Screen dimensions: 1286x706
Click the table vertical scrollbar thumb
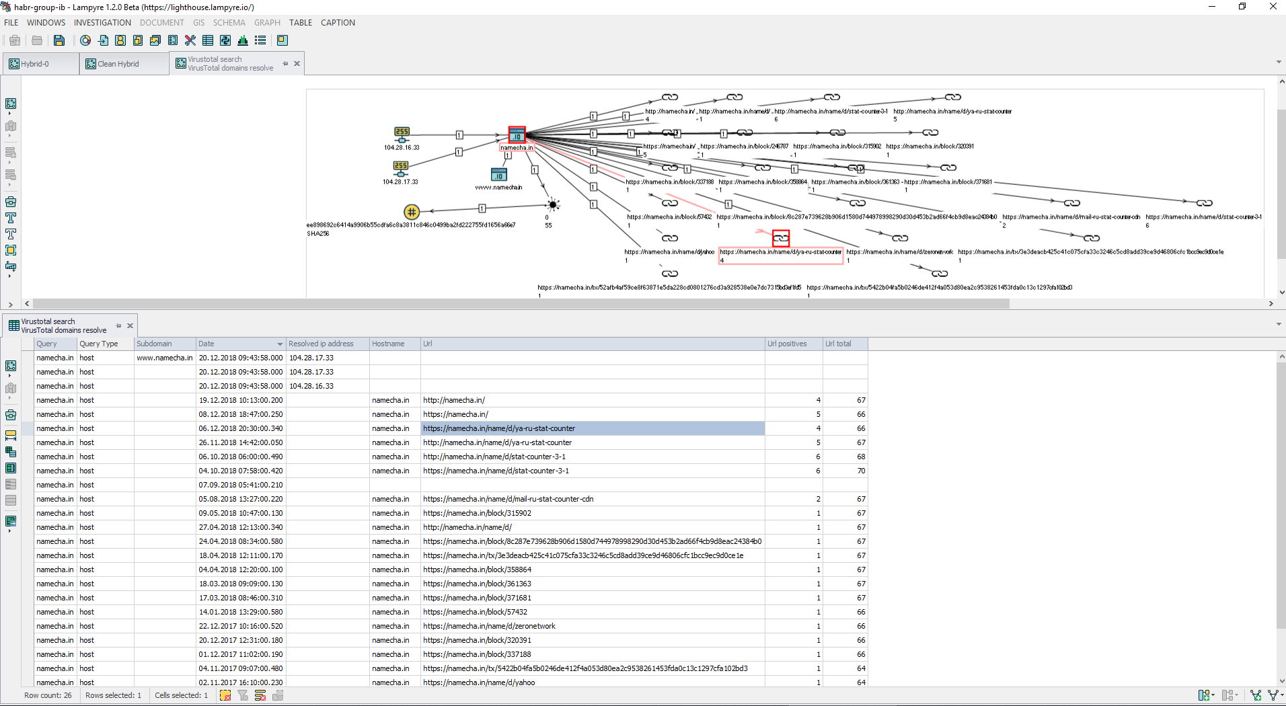point(1281,497)
